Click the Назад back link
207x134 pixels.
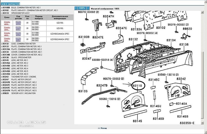click(102, 128)
